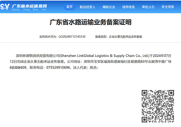Click the contact phone 075529910696
This screenshot has width=181, height=127.
coord(58,67)
